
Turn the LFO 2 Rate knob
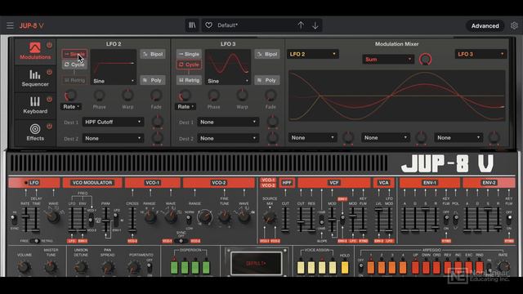70,96
